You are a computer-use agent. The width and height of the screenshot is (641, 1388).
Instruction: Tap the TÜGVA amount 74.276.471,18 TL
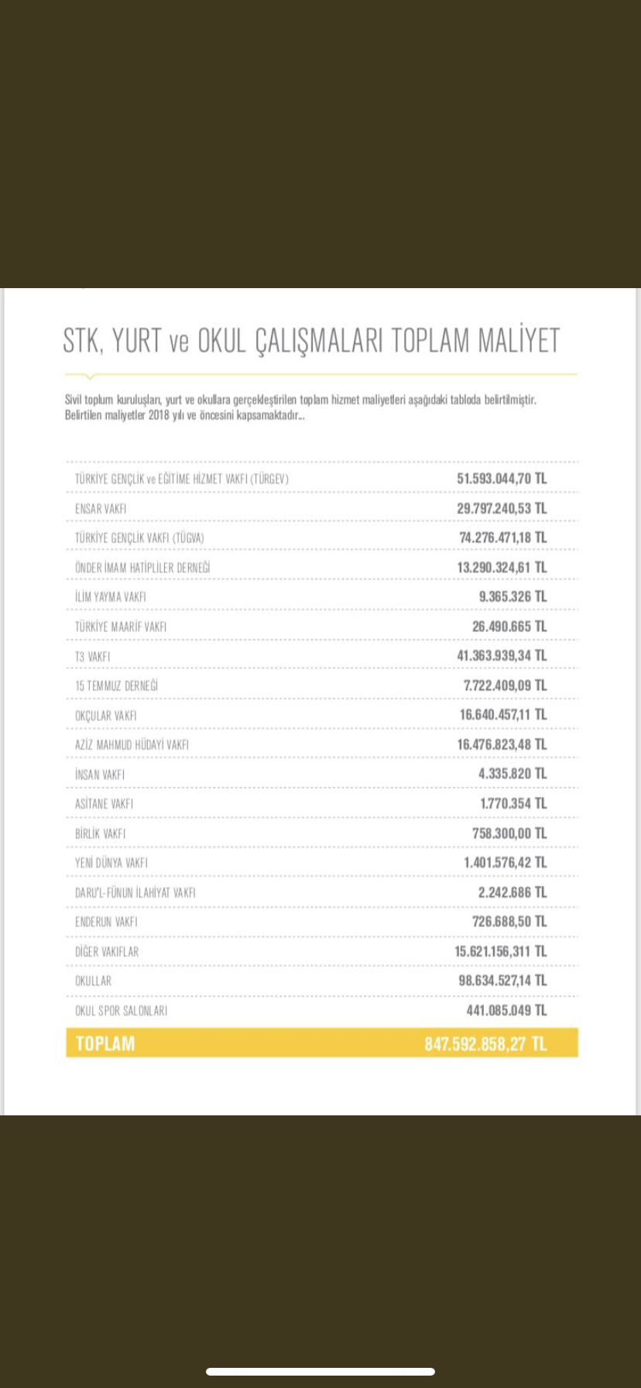502,538
